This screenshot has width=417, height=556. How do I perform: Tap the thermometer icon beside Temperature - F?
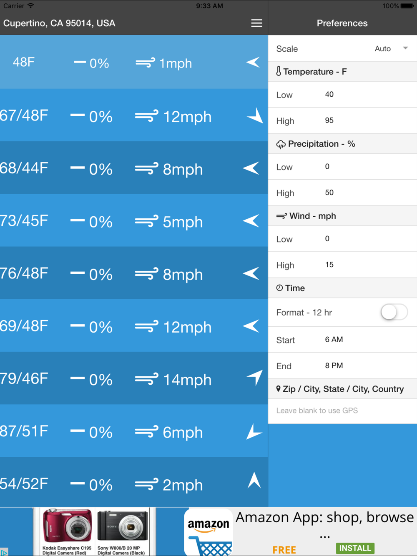279,71
